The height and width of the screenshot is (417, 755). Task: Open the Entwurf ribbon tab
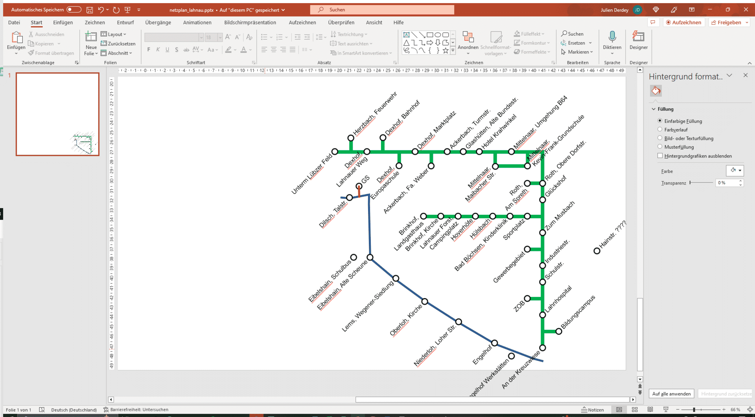point(125,22)
